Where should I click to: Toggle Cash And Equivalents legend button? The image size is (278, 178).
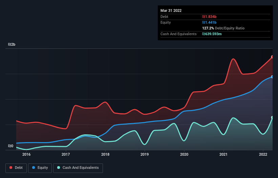tap(78, 168)
